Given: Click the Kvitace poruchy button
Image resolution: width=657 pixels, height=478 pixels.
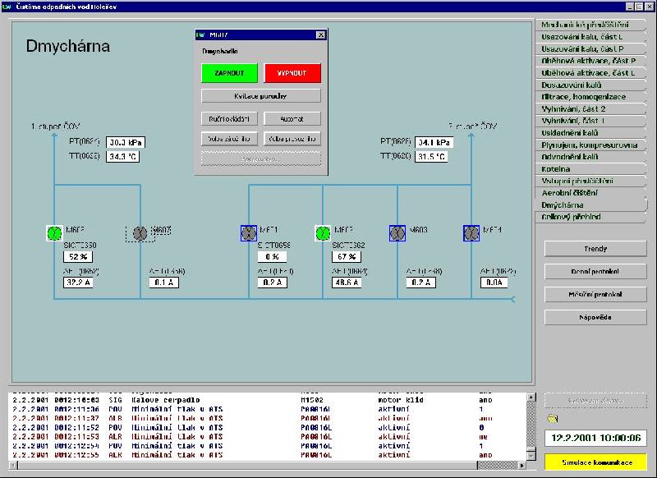Looking at the screenshot, I should coord(260,96).
